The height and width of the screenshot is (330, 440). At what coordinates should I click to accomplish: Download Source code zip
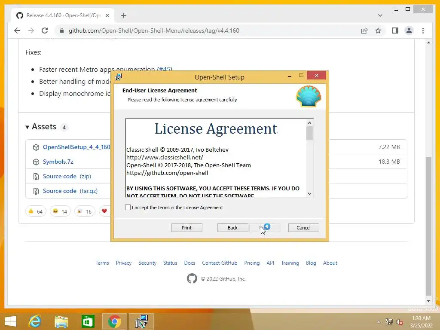tap(67, 176)
